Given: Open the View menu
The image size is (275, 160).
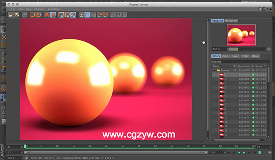Looking at the screenshot, I should [28, 9].
